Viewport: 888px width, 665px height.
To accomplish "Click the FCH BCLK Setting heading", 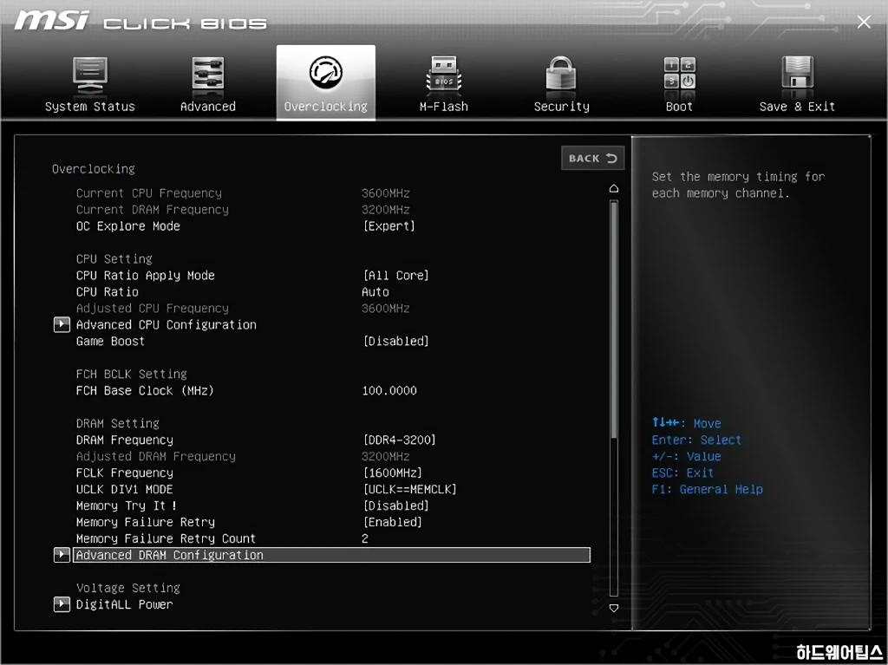I will [x=132, y=374].
